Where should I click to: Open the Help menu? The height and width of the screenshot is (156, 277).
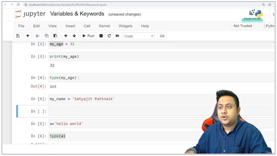point(145,26)
